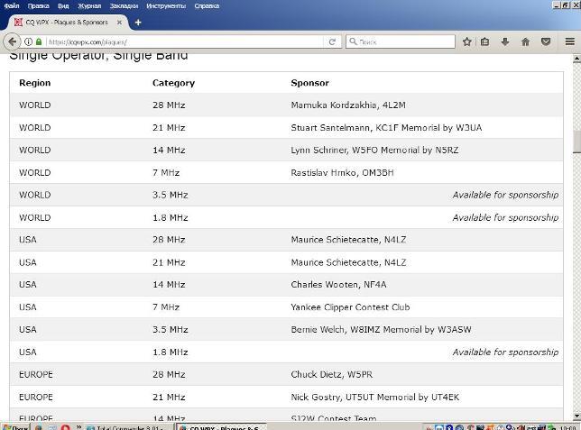The height and width of the screenshot is (430, 581).
Task: Open the Инструменты menu
Action: pyautogui.click(x=165, y=5)
